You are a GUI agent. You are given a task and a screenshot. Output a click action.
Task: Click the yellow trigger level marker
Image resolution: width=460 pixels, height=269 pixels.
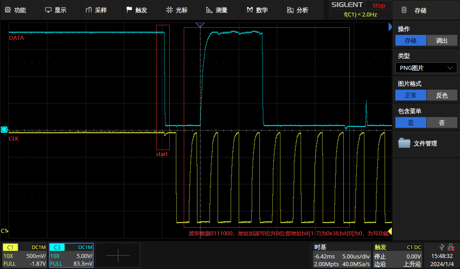click(390, 231)
